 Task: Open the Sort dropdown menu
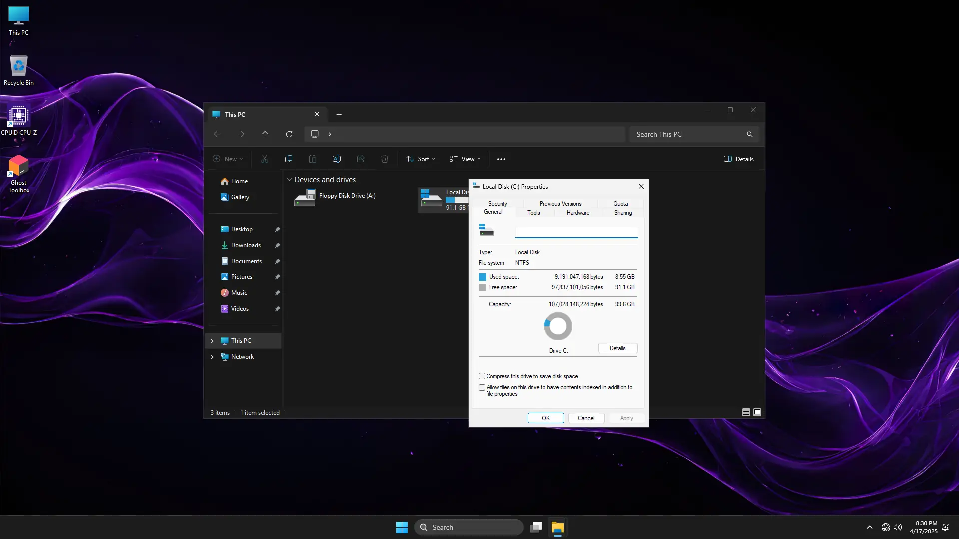(x=421, y=159)
